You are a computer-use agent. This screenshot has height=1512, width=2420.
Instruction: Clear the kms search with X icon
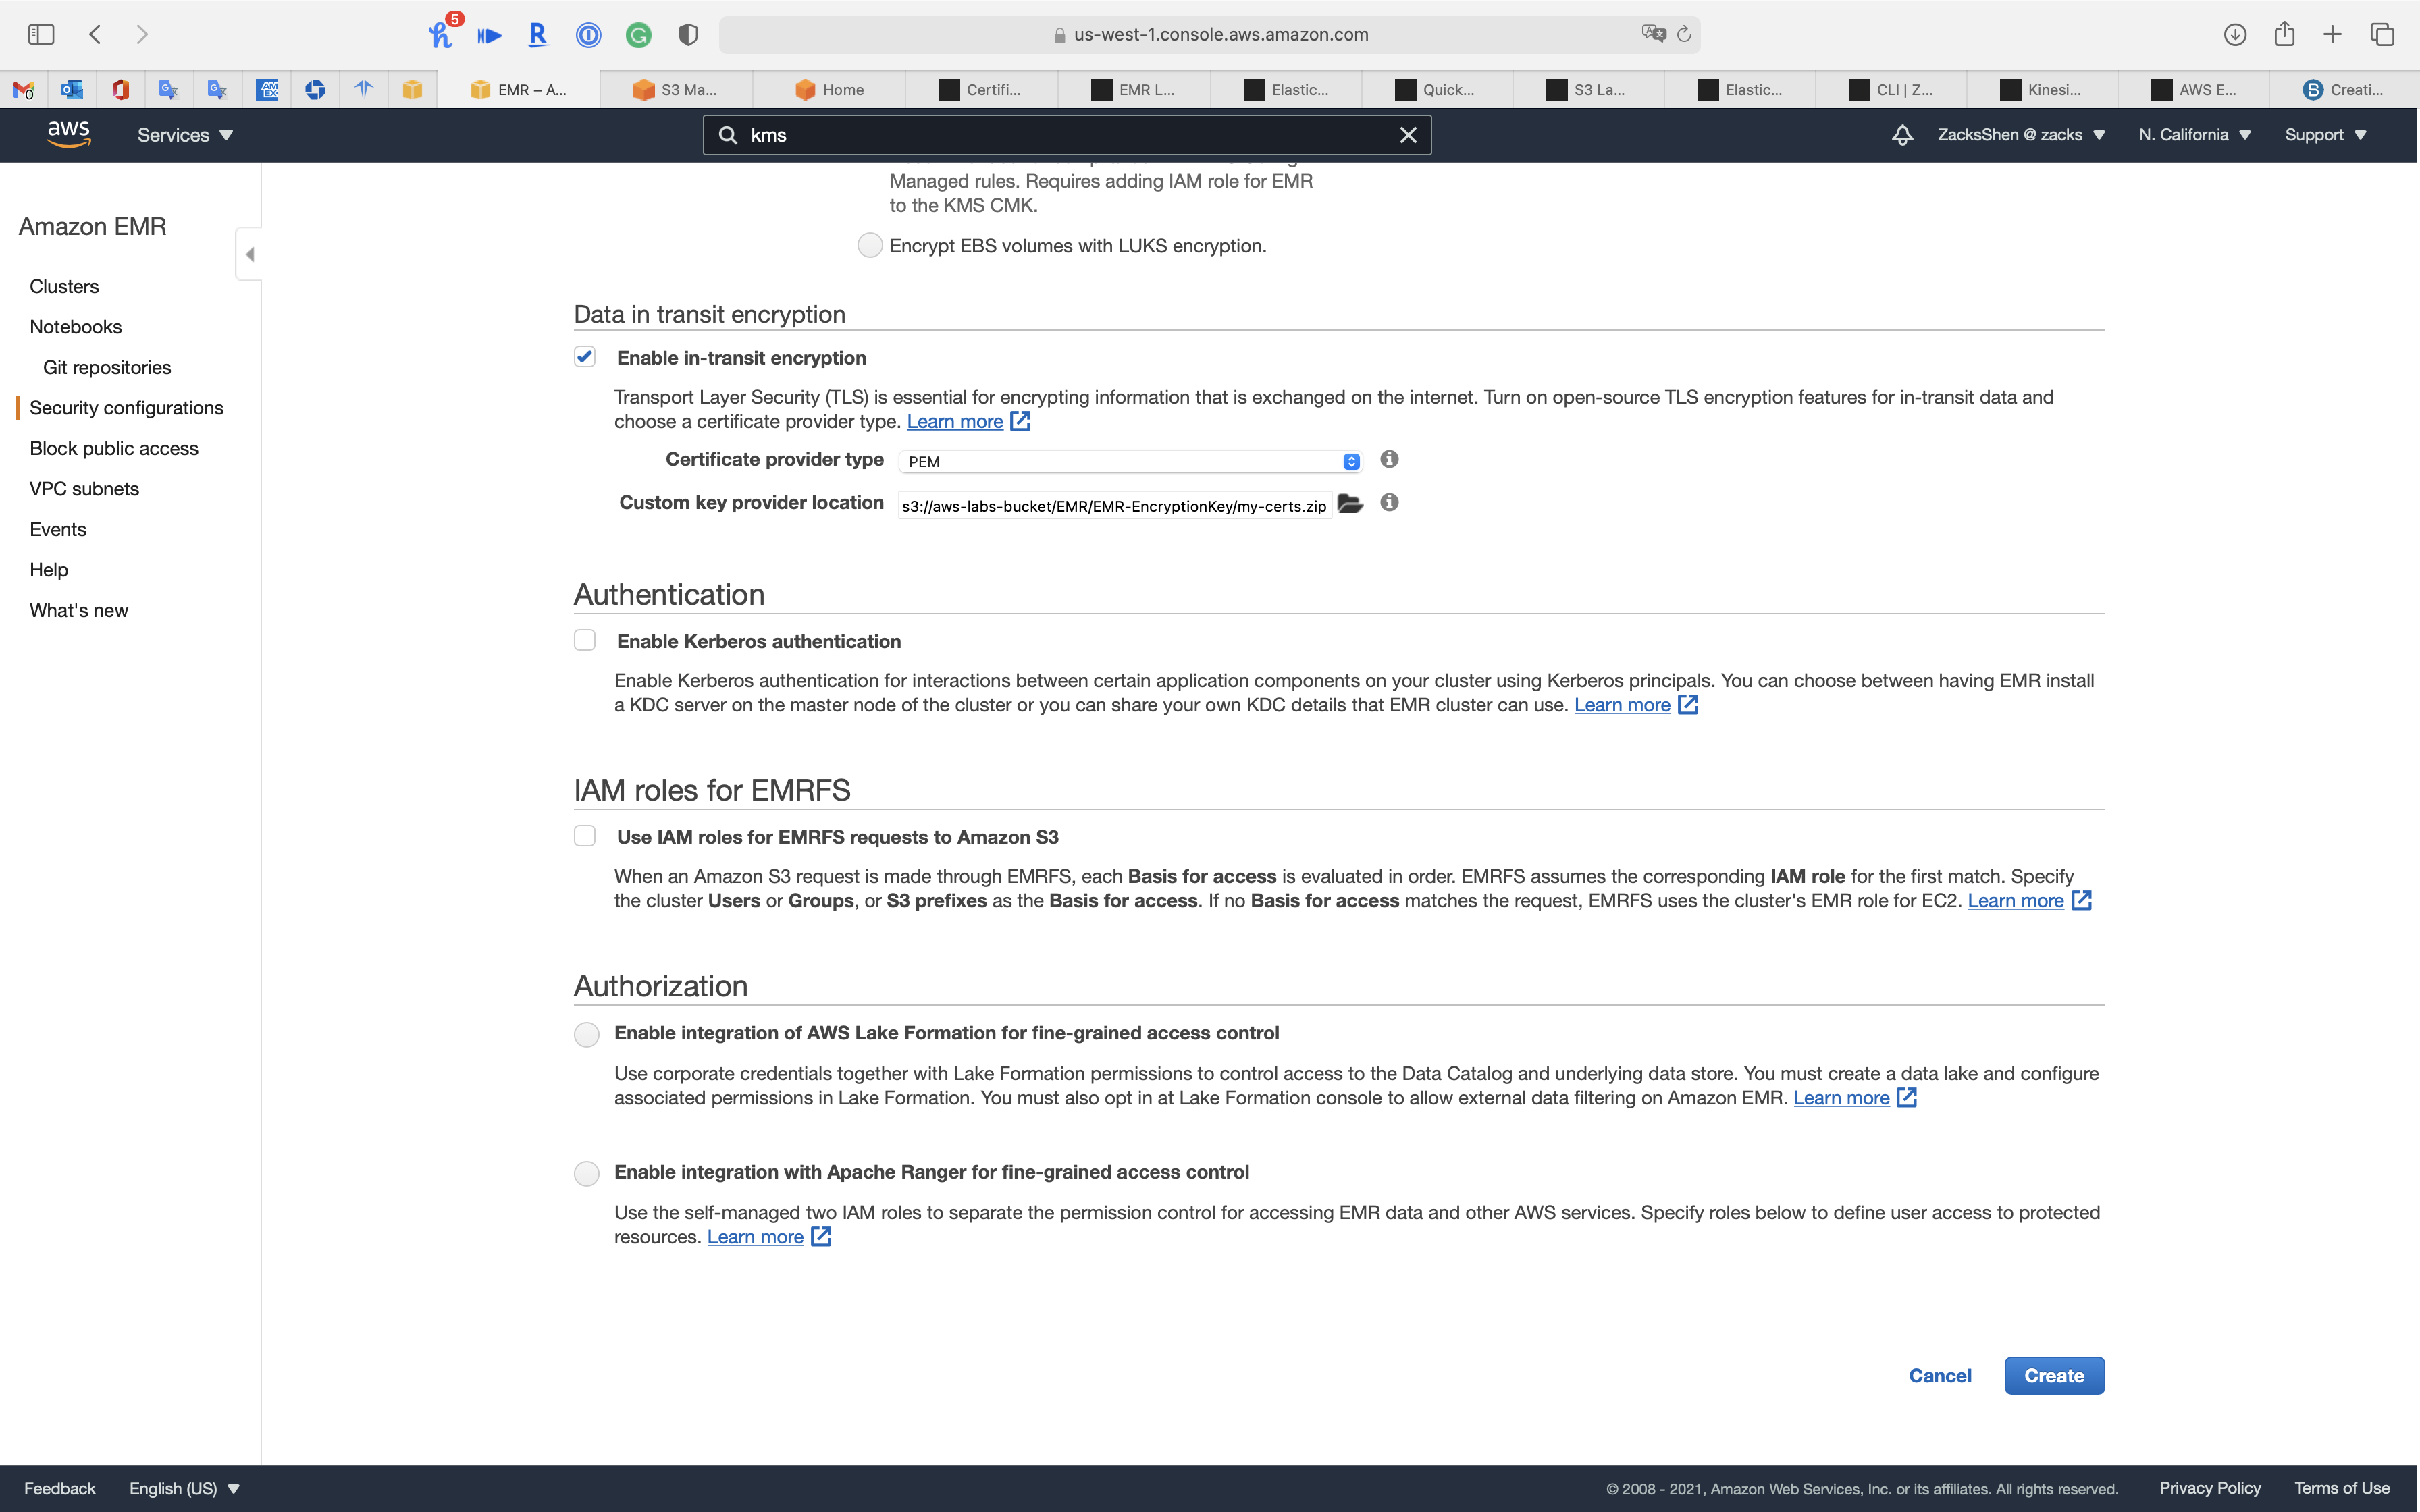click(x=1408, y=135)
